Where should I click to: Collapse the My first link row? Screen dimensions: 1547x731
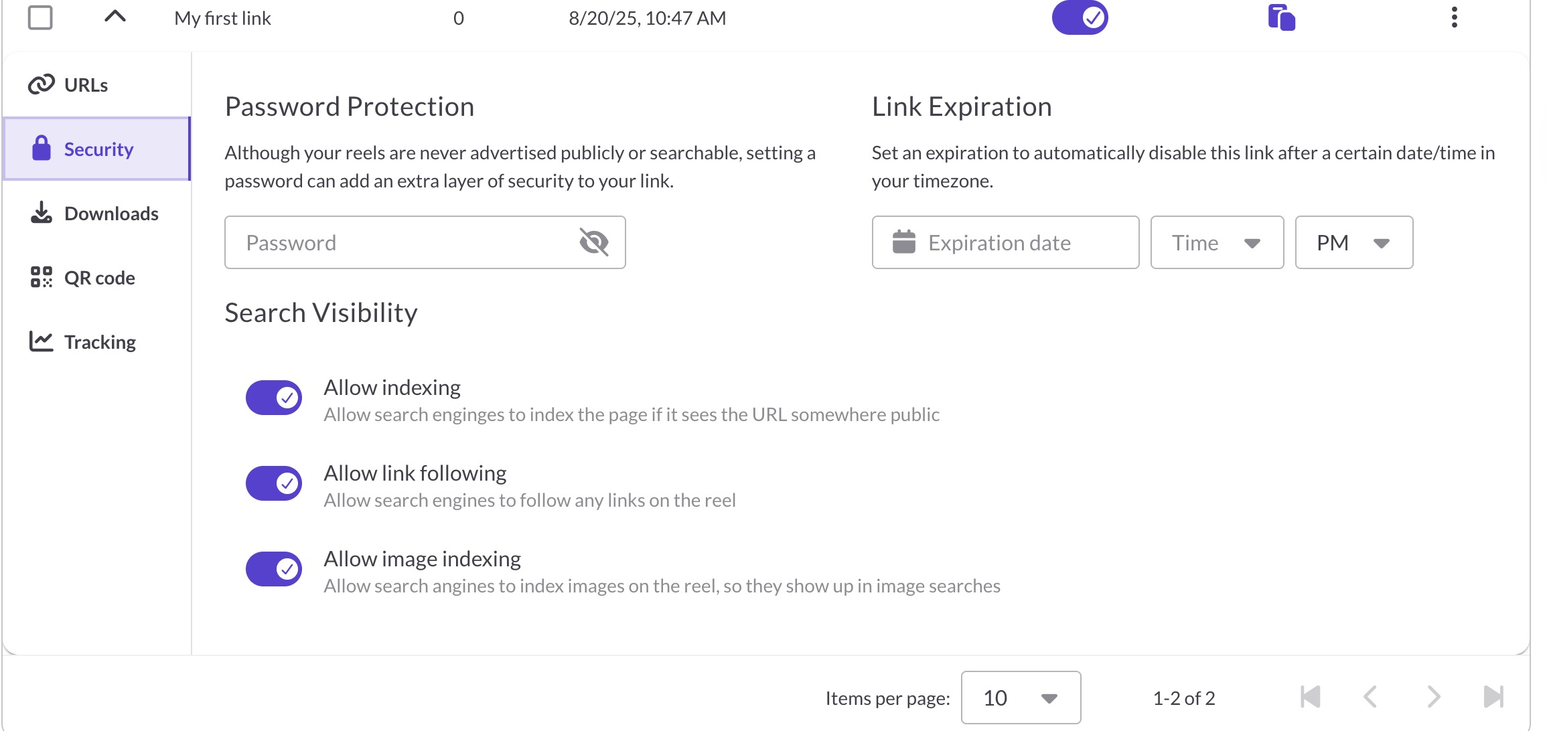(115, 17)
